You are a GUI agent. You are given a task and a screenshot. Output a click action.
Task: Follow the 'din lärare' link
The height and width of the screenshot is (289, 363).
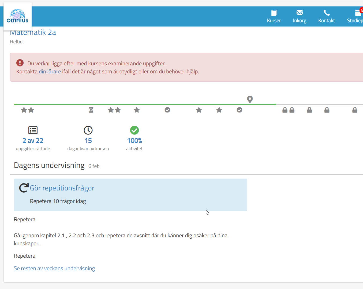coord(50,72)
